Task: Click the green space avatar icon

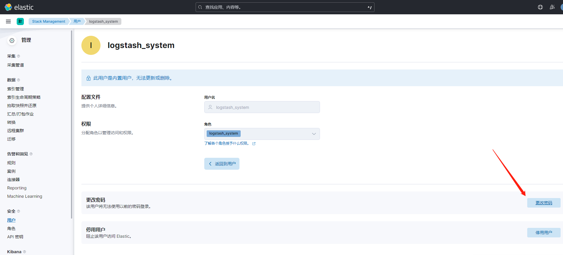Action: click(20, 21)
